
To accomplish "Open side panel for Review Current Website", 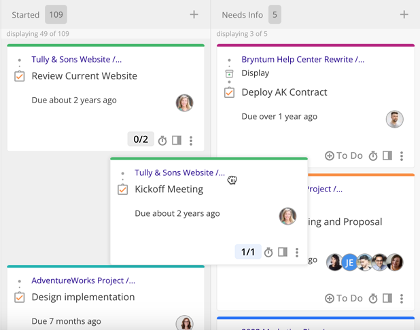I will tap(177, 140).
